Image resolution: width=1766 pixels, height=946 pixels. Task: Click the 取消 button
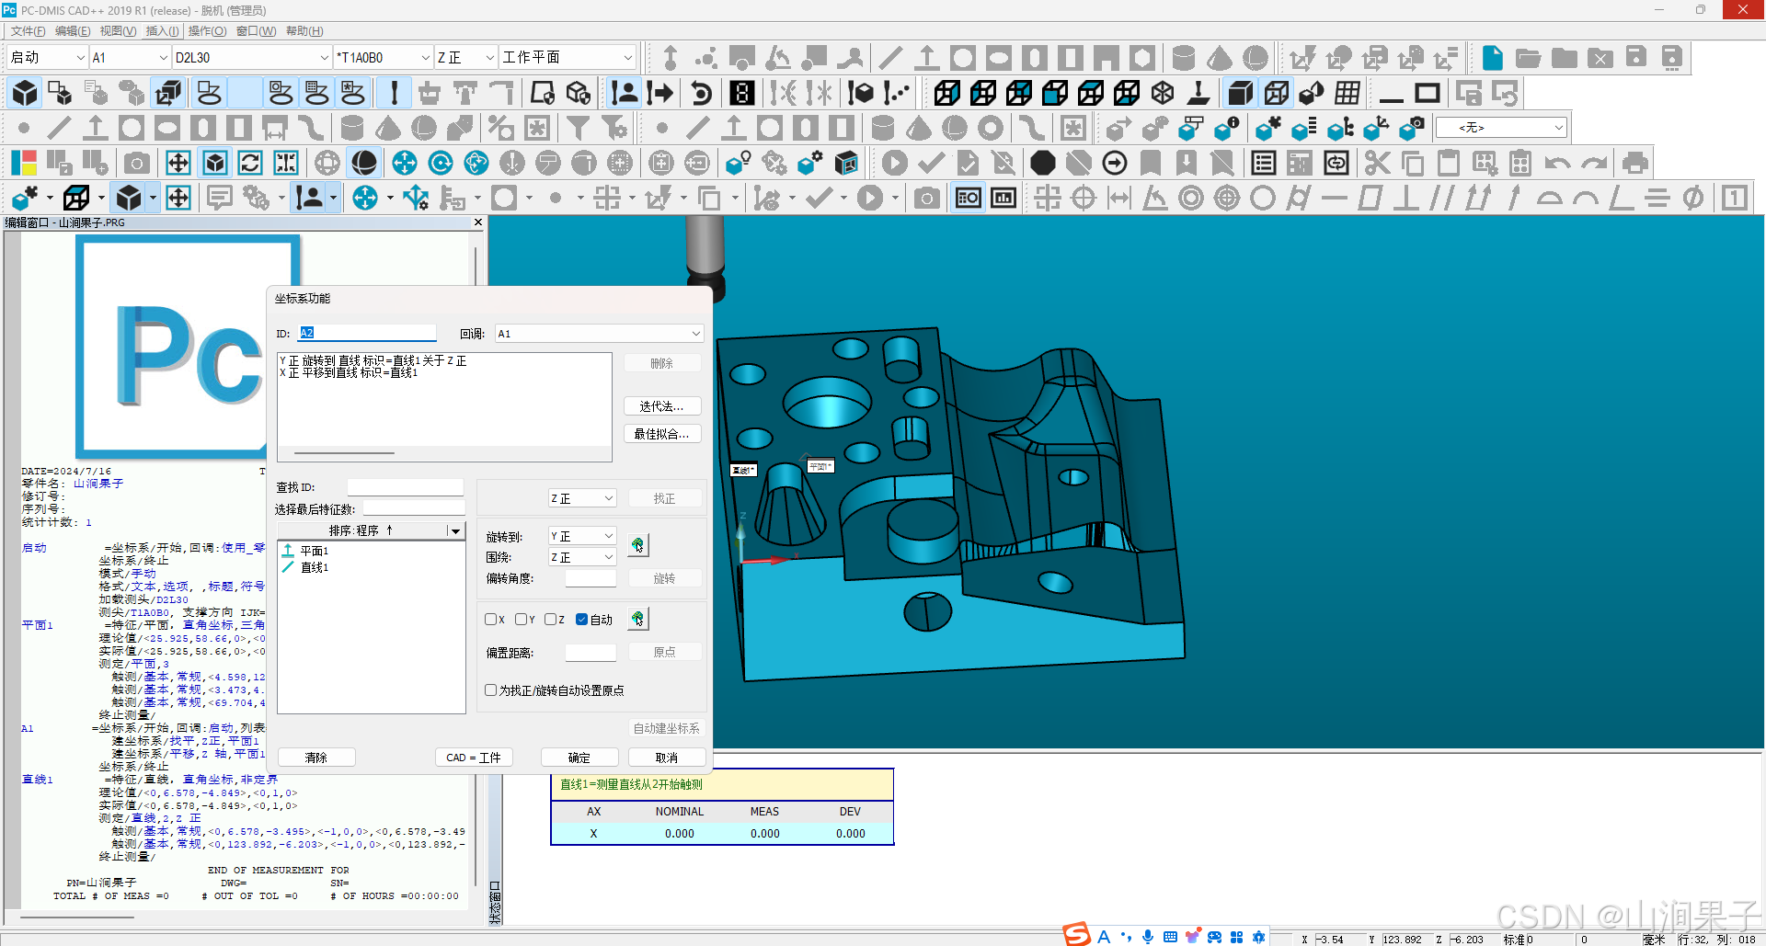click(667, 758)
